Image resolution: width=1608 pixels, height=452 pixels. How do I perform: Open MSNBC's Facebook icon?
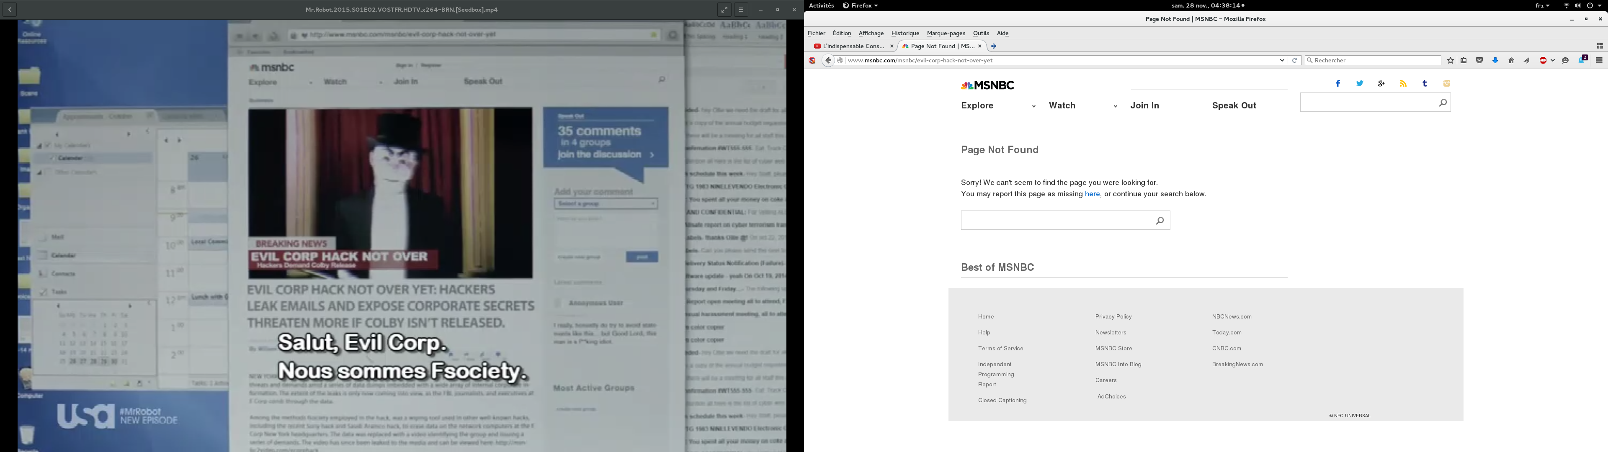tap(1338, 84)
